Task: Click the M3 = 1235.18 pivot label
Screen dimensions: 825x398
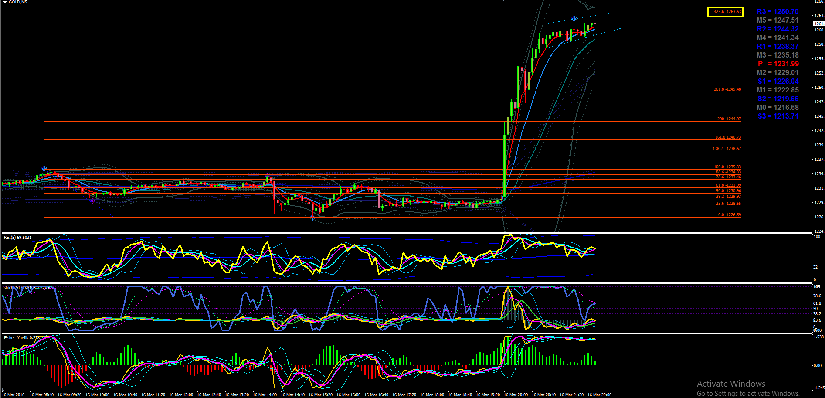Action: coord(777,55)
